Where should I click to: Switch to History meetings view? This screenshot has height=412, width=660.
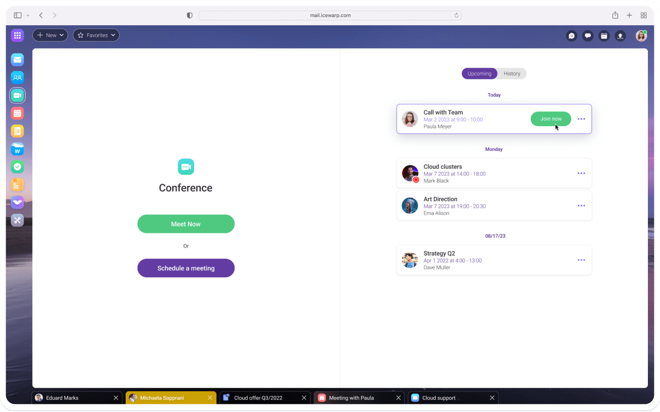pos(512,74)
